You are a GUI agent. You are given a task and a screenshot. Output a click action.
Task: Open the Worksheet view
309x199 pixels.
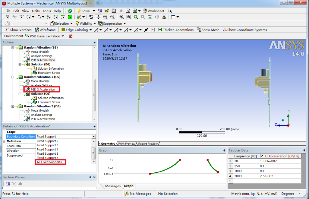click(154, 11)
